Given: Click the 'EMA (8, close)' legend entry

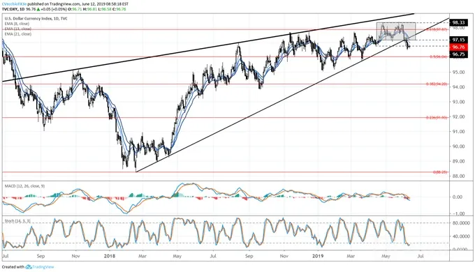Looking at the screenshot, I should (x=17, y=24).
